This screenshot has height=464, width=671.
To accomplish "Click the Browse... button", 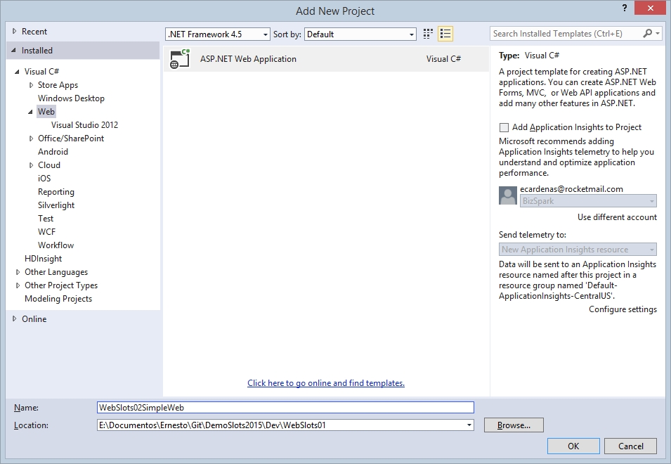I will (x=514, y=425).
